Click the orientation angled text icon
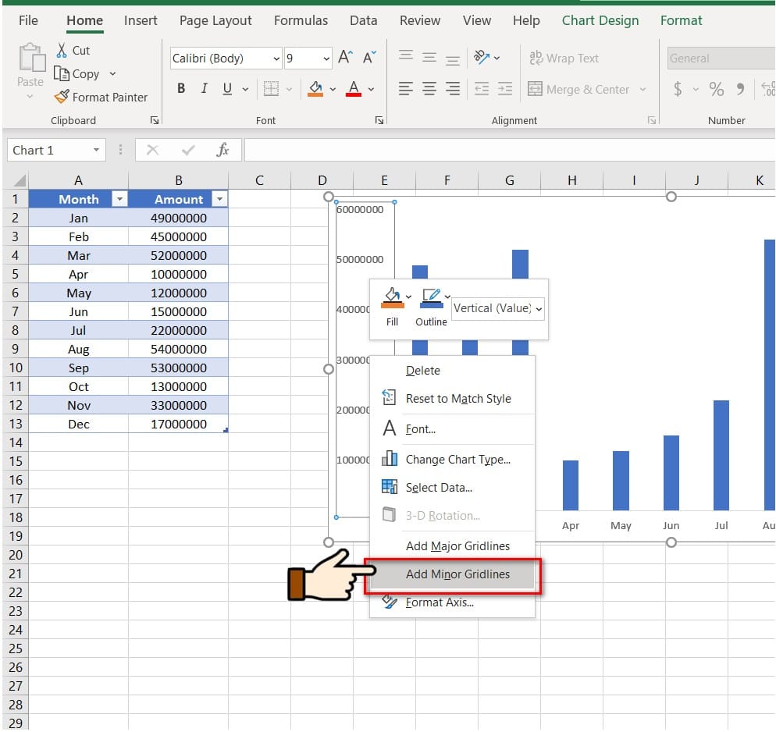776x732 pixels. point(482,58)
